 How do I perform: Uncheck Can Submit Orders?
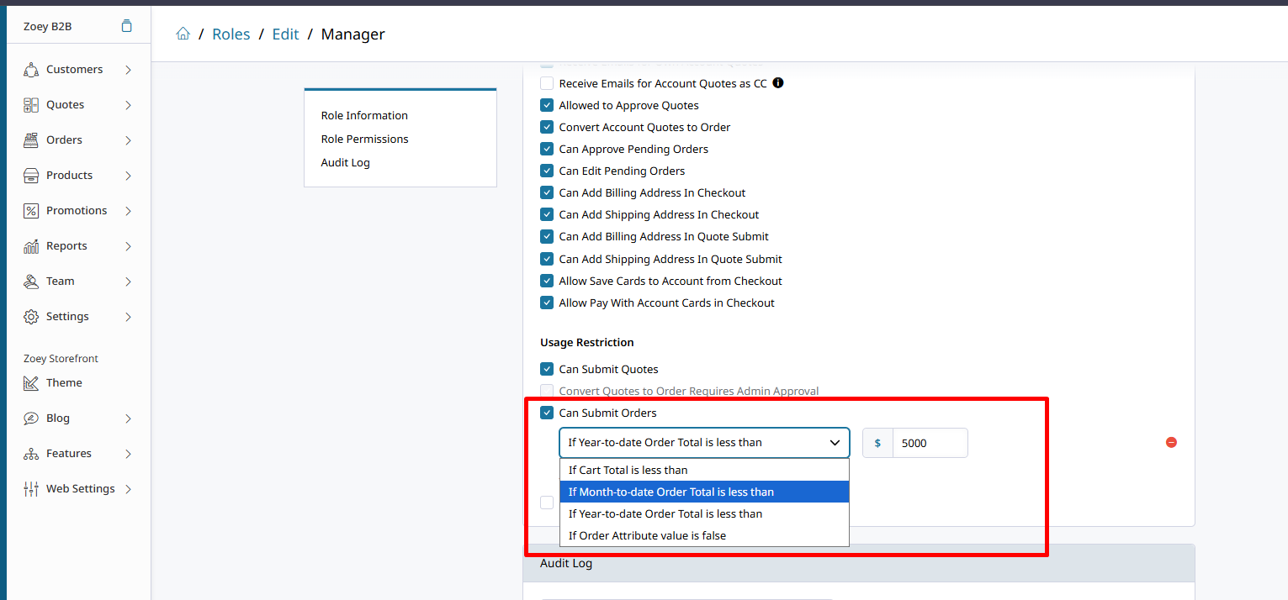(x=547, y=413)
